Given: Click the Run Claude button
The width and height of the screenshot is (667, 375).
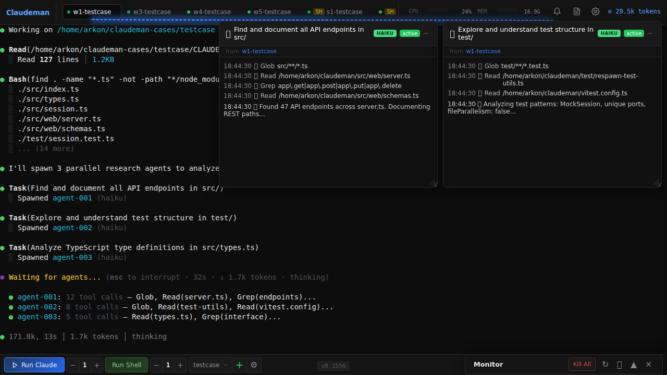Looking at the screenshot, I should click(x=34, y=365).
